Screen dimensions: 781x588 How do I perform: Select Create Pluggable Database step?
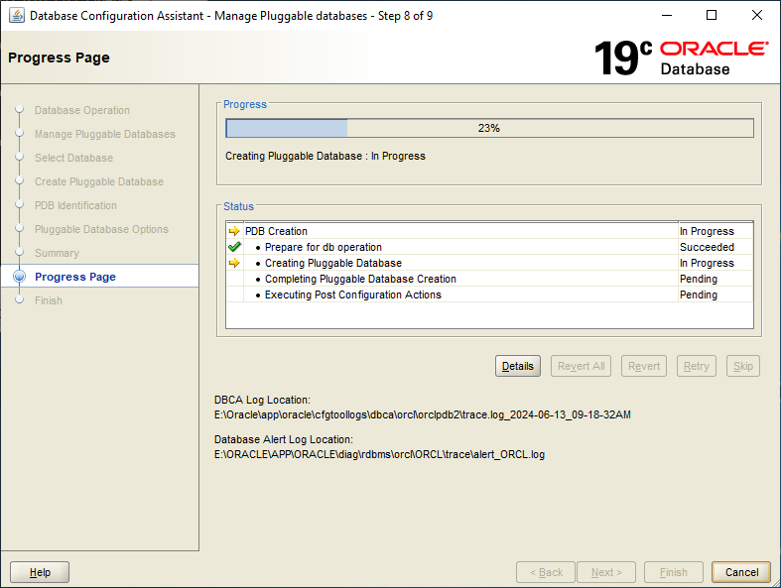coord(99,181)
